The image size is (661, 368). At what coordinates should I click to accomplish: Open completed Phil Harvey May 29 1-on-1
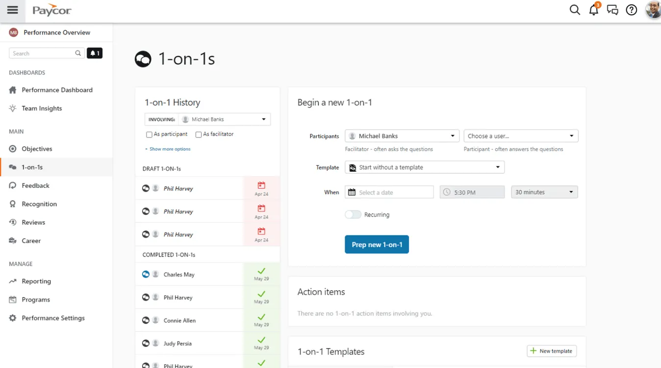coord(189,298)
